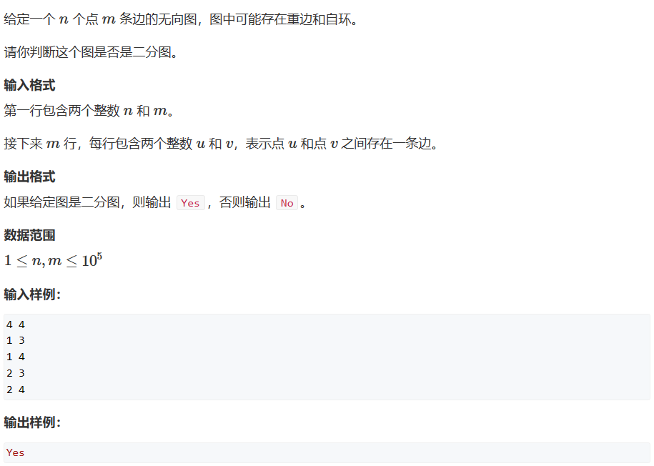Click the opening sentence about 无向图 with 重边和自环

(181, 19)
